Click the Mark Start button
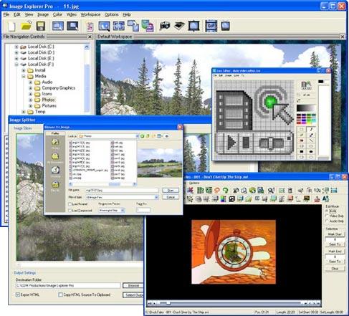 click(335, 234)
